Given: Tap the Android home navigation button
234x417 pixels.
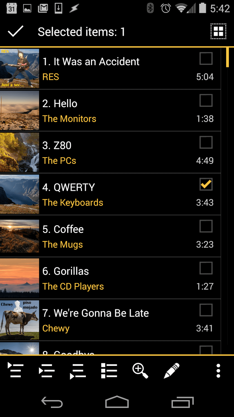Looking at the screenshot, I should (x=117, y=402).
